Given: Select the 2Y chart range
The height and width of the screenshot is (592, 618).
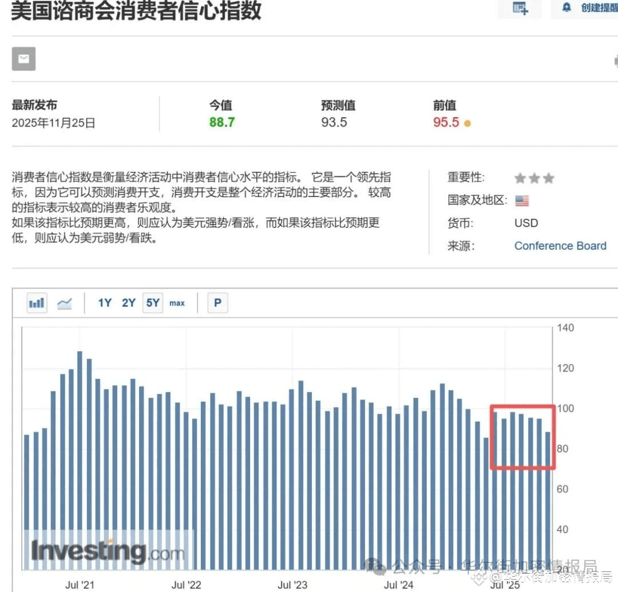Looking at the screenshot, I should click(x=128, y=302).
